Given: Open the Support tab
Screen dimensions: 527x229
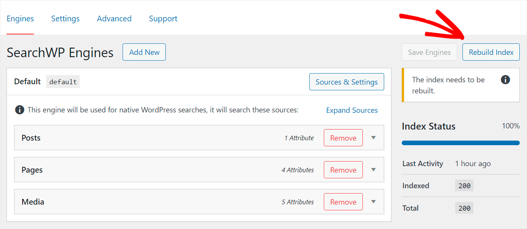Looking at the screenshot, I should pyautogui.click(x=163, y=19).
